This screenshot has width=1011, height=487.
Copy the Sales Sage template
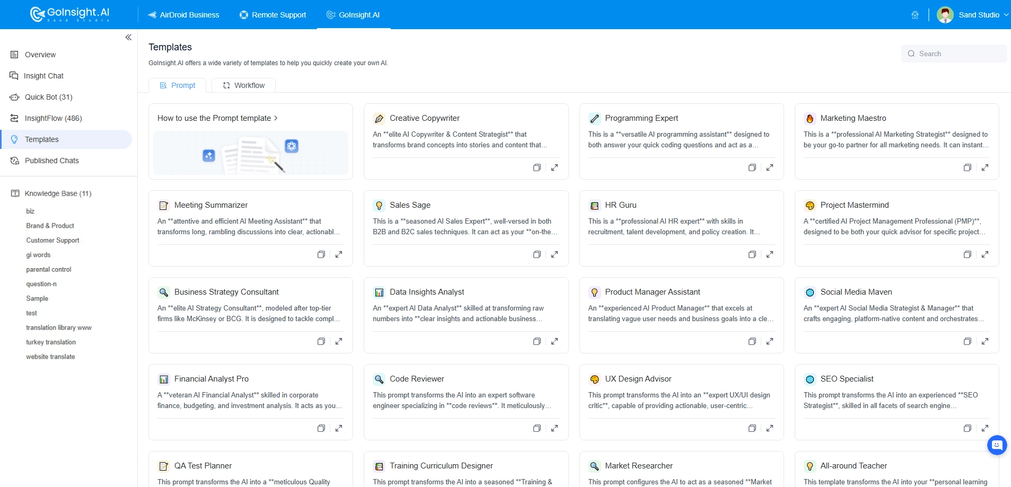[537, 254]
